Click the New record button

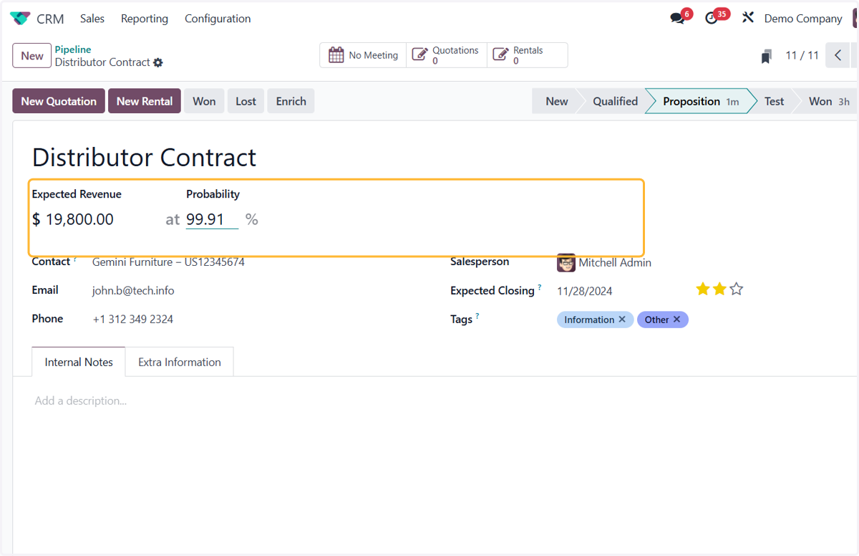click(x=32, y=56)
